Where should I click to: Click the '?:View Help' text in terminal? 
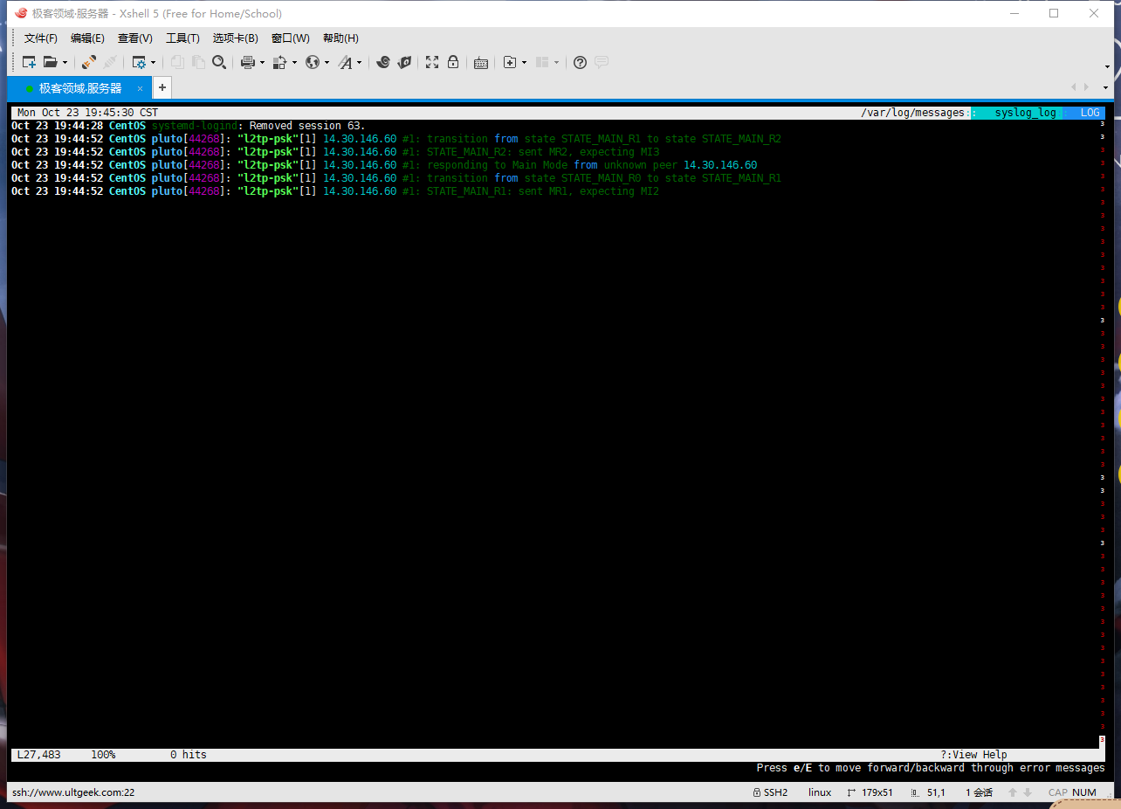pyautogui.click(x=973, y=755)
